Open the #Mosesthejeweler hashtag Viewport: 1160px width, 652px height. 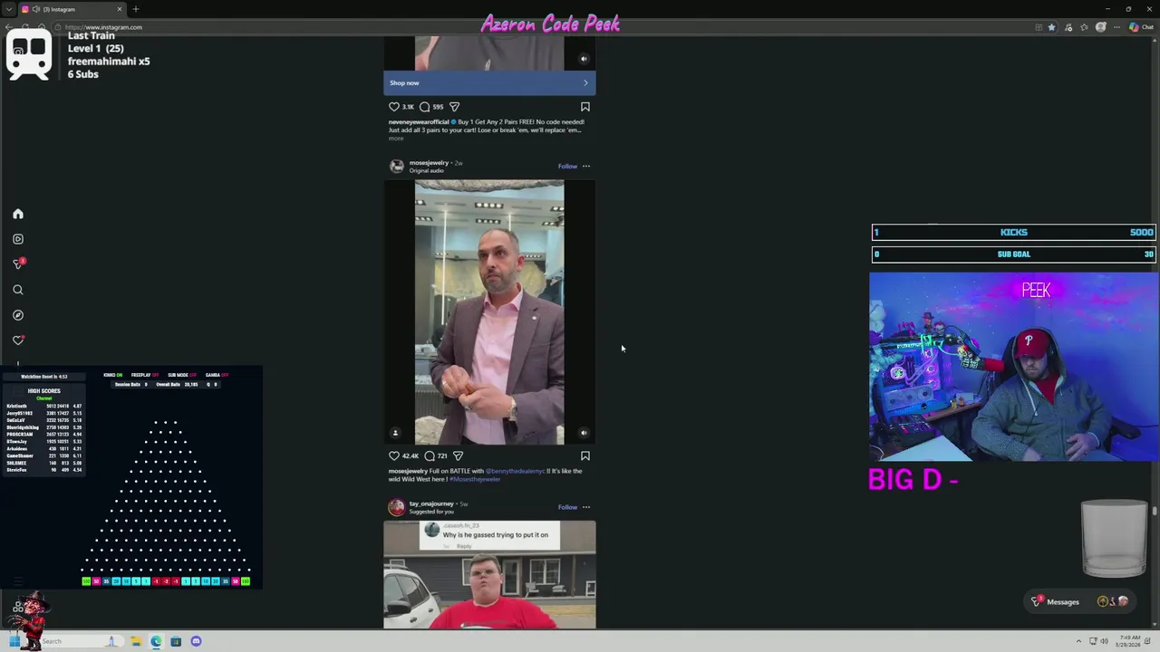click(x=475, y=479)
